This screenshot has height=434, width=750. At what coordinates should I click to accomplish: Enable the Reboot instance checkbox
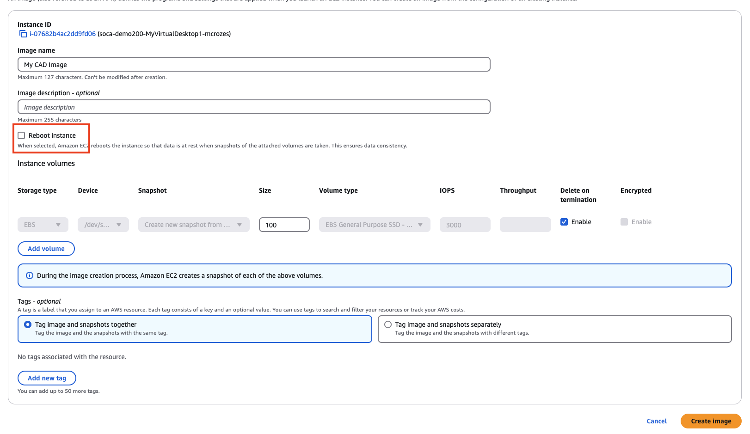(21, 135)
